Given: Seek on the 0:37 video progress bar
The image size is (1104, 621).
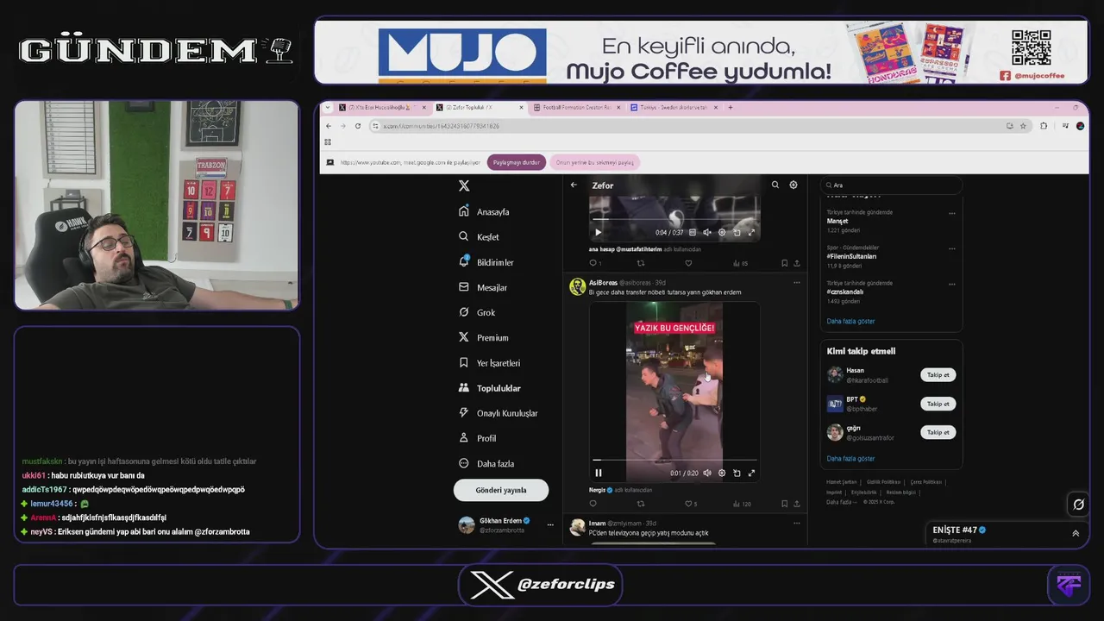Looking at the screenshot, I should pos(674,219).
